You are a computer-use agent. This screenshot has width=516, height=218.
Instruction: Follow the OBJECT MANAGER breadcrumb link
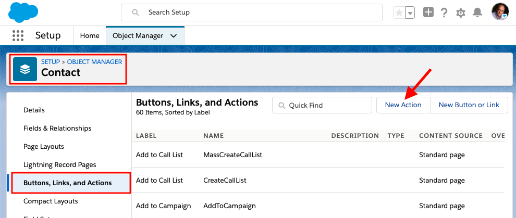94,62
